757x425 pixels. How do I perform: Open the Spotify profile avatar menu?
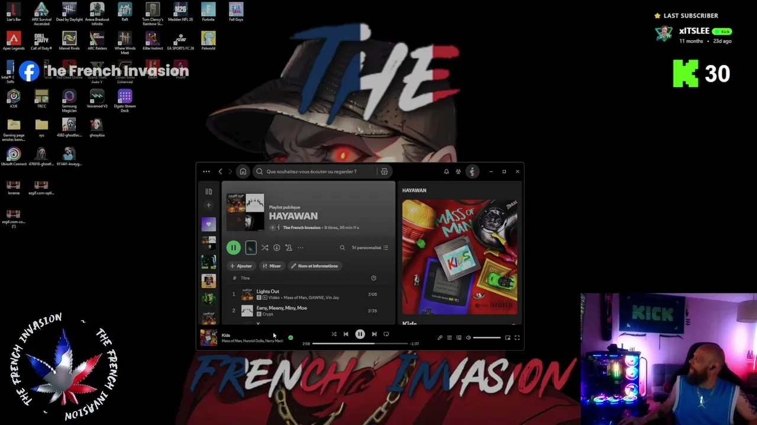point(472,172)
